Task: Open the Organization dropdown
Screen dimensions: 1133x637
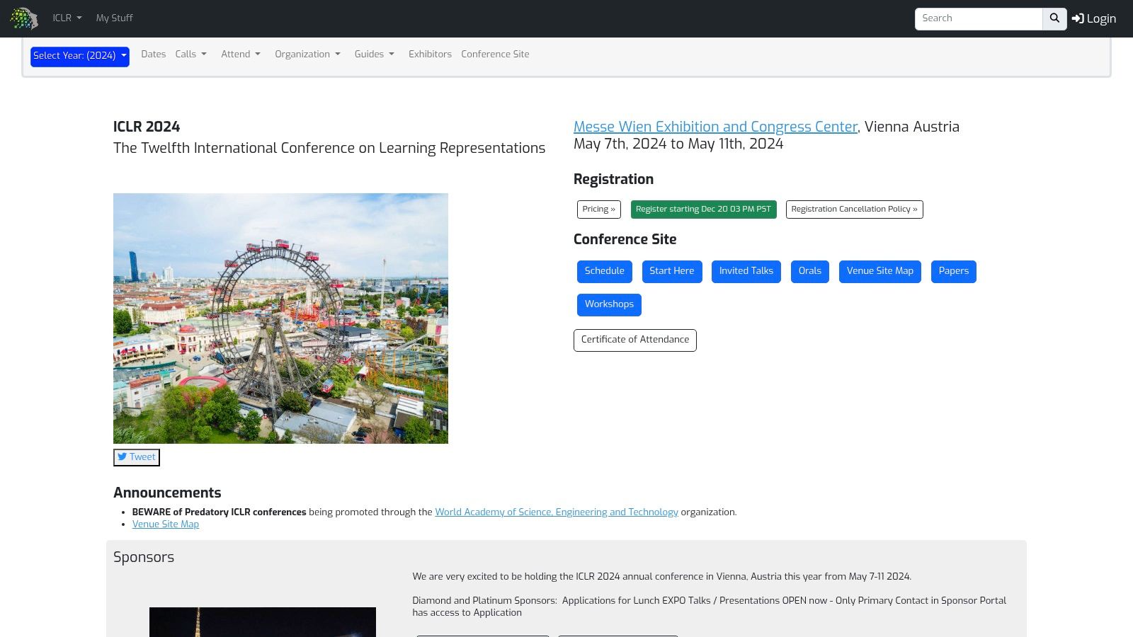Action: [307, 54]
